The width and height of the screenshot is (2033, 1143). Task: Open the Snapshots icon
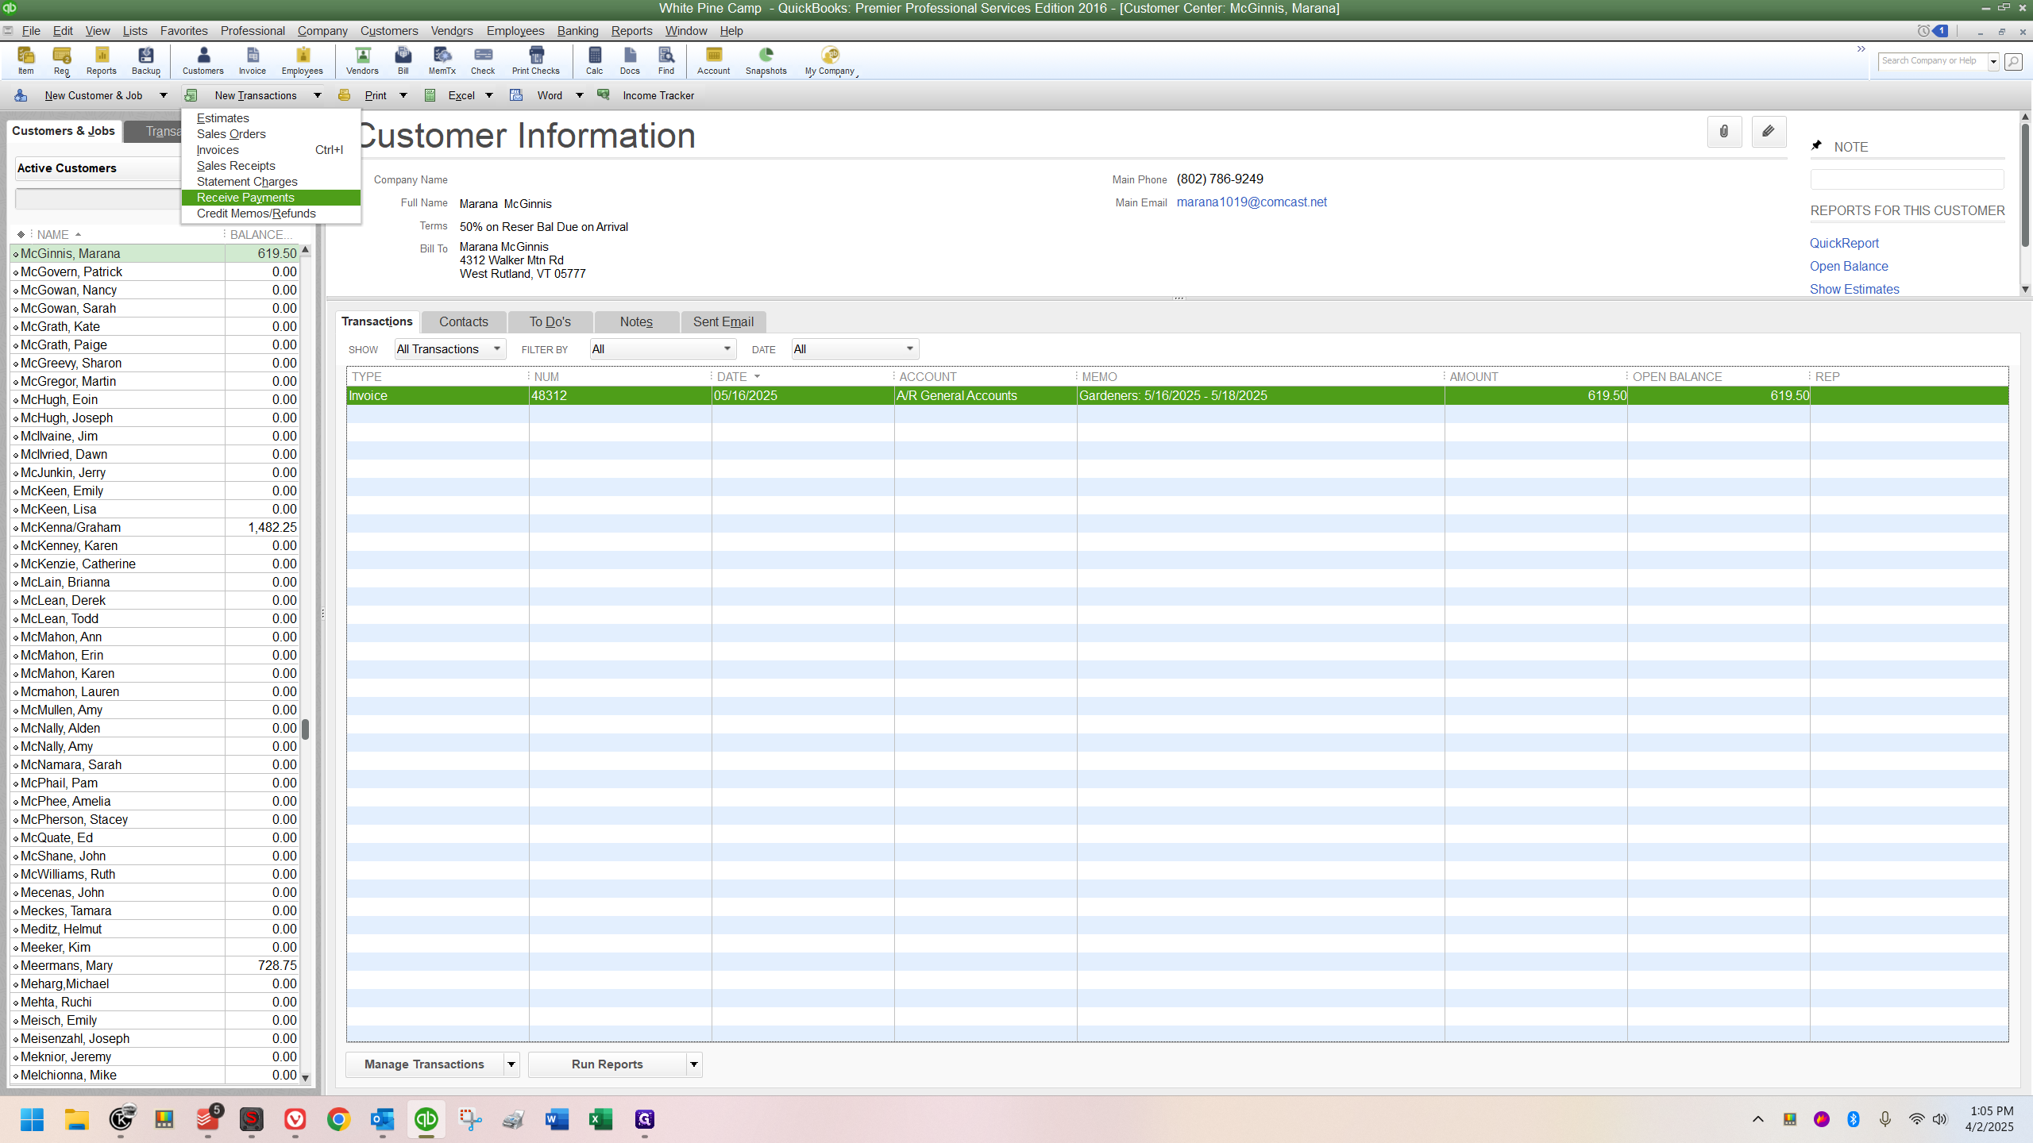[766, 60]
